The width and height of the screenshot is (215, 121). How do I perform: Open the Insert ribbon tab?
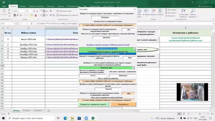23,6
